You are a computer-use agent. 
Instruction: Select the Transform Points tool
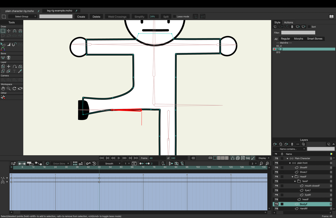(9, 31)
